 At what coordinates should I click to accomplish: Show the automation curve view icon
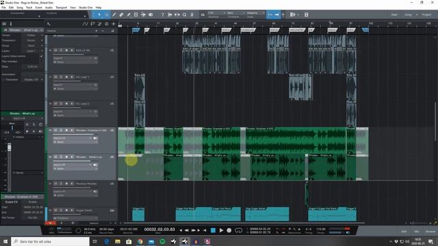(x=85, y=24)
